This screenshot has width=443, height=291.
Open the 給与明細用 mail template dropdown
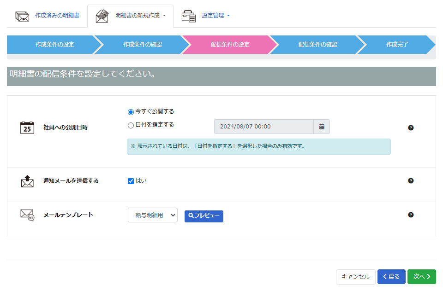[152, 215]
